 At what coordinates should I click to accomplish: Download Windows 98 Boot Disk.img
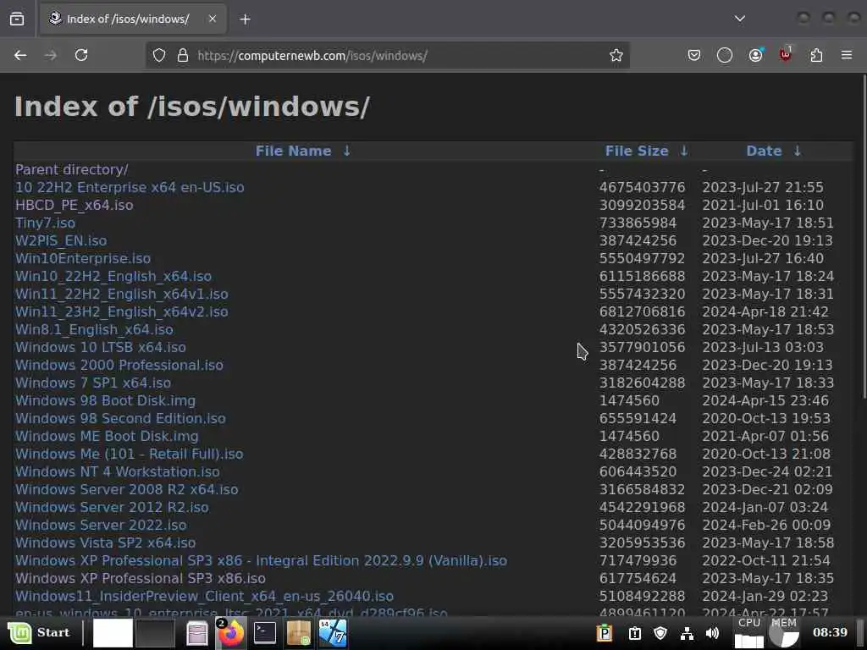(105, 400)
